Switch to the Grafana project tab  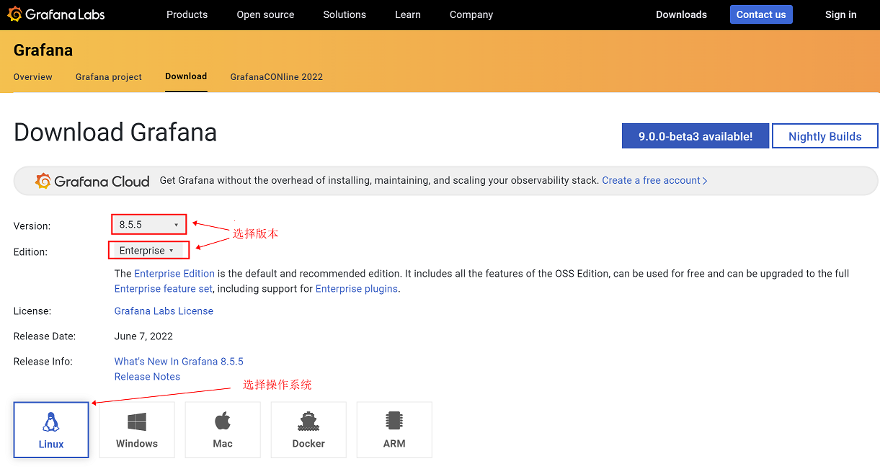pos(109,77)
